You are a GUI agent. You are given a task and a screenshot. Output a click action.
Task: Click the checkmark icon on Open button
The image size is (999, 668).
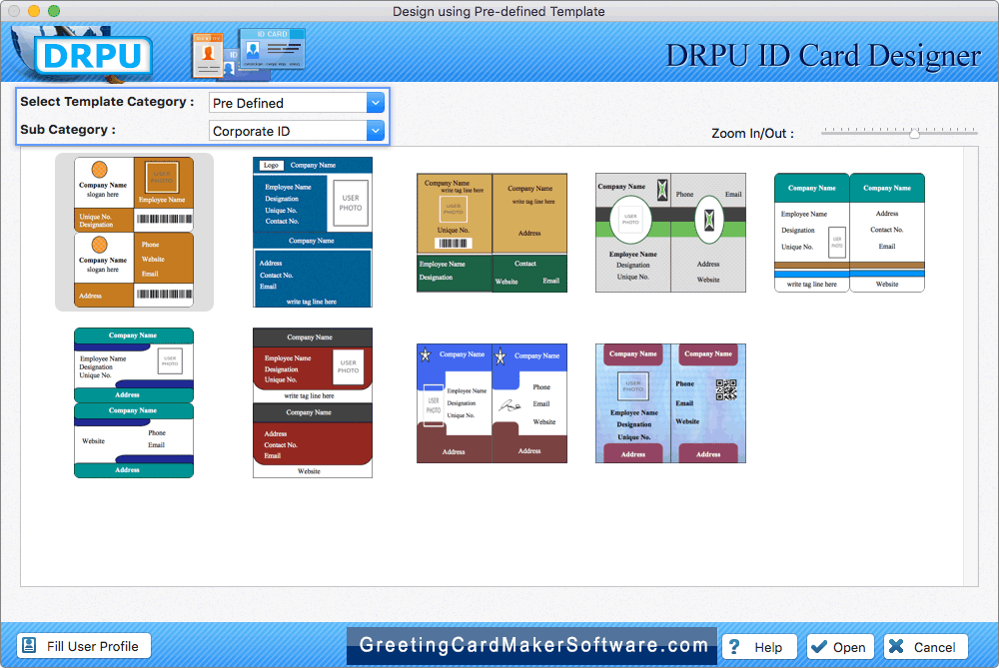point(819,647)
